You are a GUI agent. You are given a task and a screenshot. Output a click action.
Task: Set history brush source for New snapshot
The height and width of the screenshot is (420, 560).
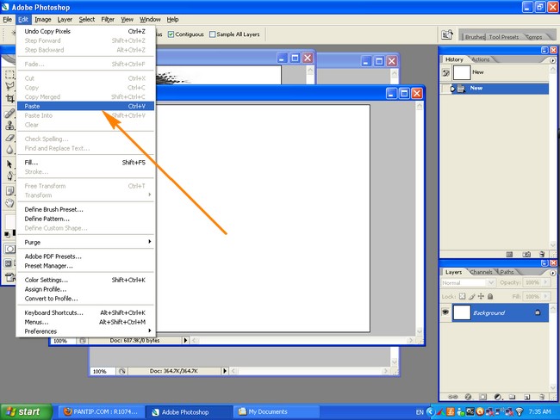pos(445,73)
